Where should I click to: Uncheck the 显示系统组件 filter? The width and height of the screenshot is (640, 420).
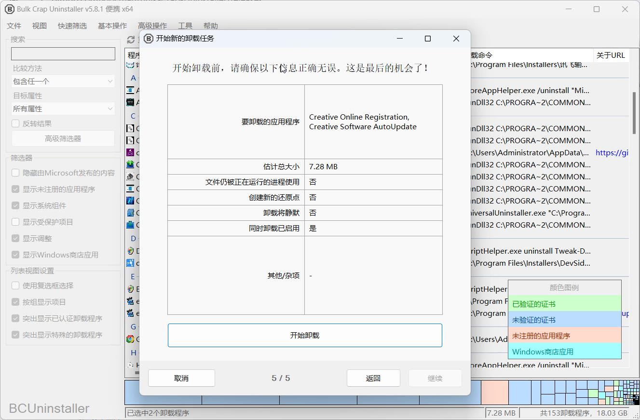[15, 205]
